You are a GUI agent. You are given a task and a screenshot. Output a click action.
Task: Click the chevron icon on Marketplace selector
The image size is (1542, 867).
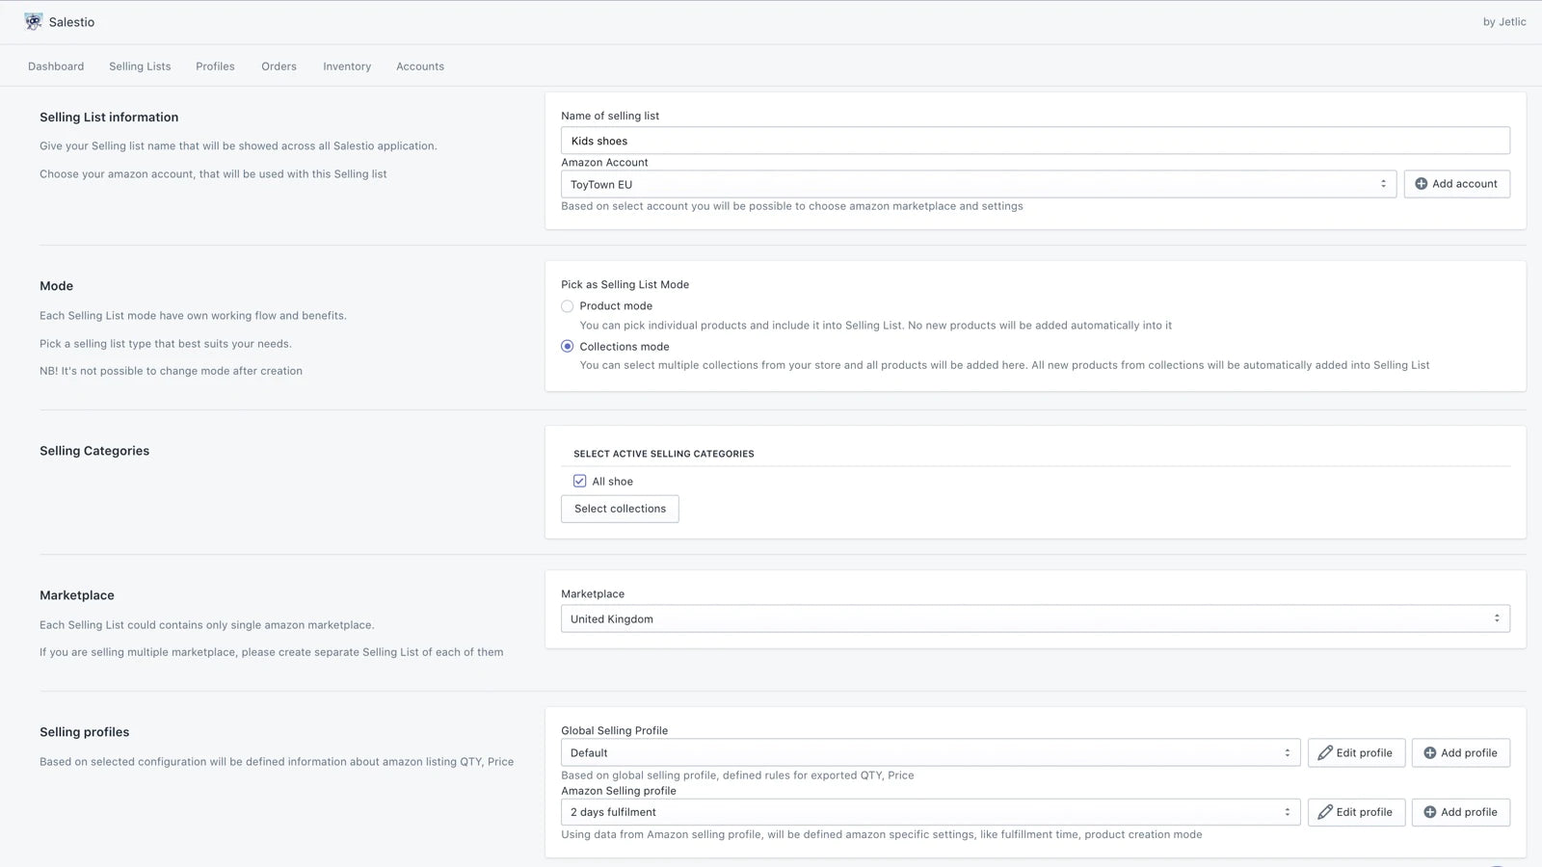click(x=1497, y=618)
